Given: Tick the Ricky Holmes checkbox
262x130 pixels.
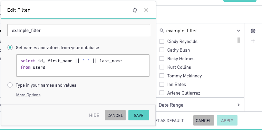Looking at the screenshot, I should (162, 58).
